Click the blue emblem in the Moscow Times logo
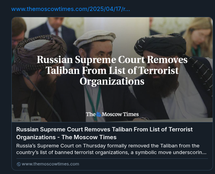This screenshot has width=215, height=174. [99, 114]
